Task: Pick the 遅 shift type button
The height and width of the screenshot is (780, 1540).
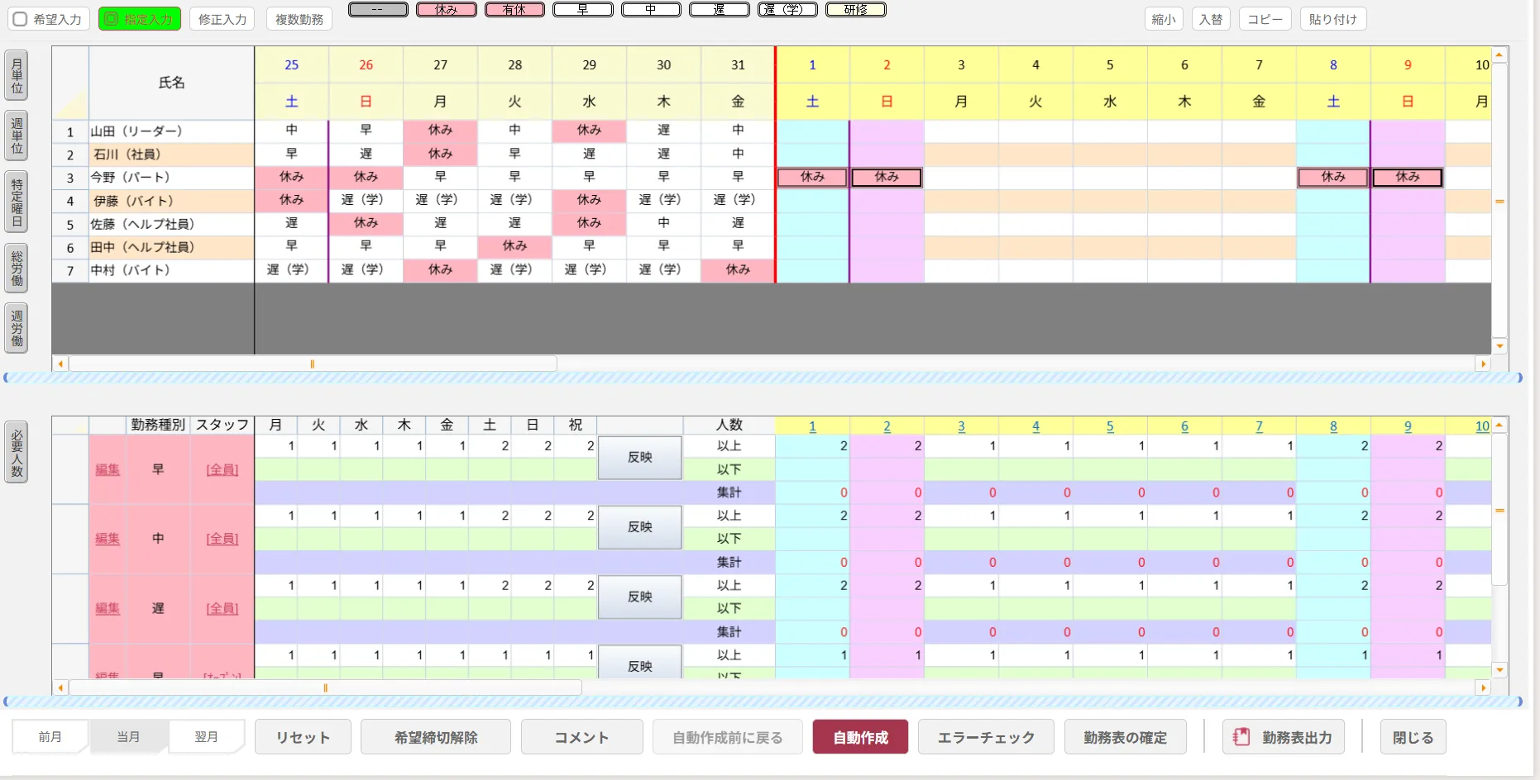Action: (x=720, y=10)
